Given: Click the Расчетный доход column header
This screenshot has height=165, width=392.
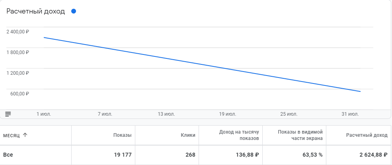Looking at the screenshot, I should click(367, 135).
